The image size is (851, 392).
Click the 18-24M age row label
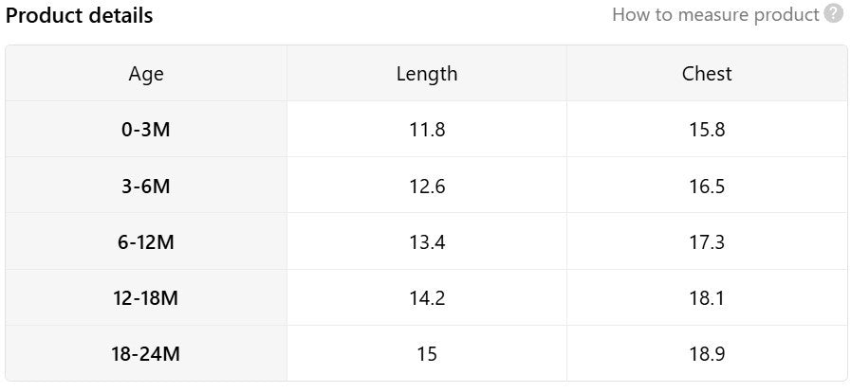pos(146,354)
